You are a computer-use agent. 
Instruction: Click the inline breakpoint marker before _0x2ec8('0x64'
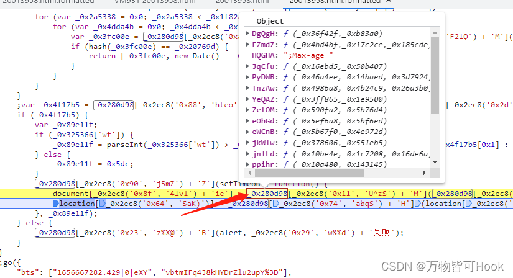[x=103, y=204]
